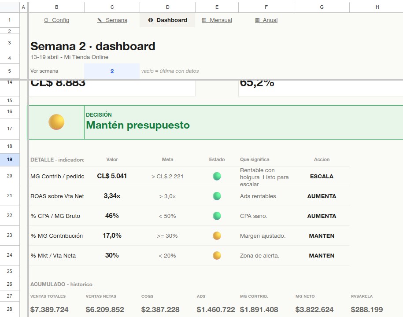Click yellow status dot for % Mkt / Vta Neta
This screenshot has height=317, width=403.
217,255
